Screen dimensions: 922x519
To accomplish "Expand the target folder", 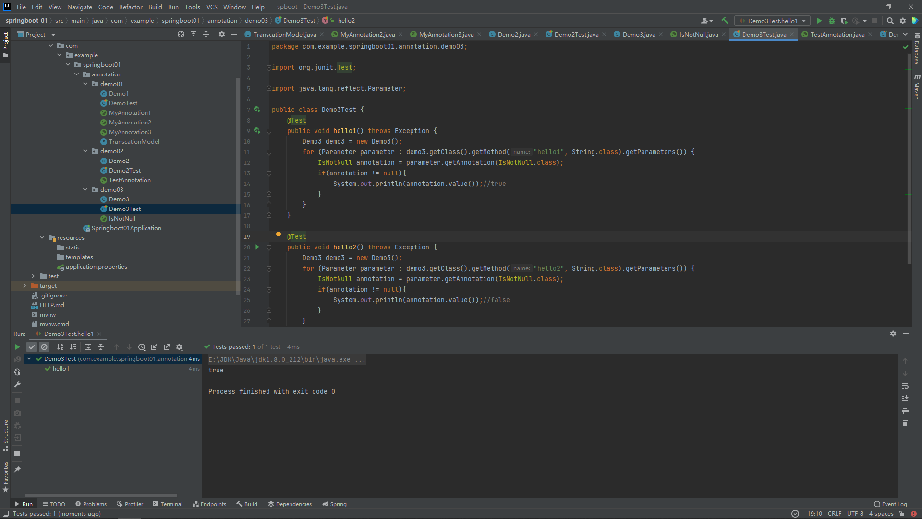I will [24, 286].
